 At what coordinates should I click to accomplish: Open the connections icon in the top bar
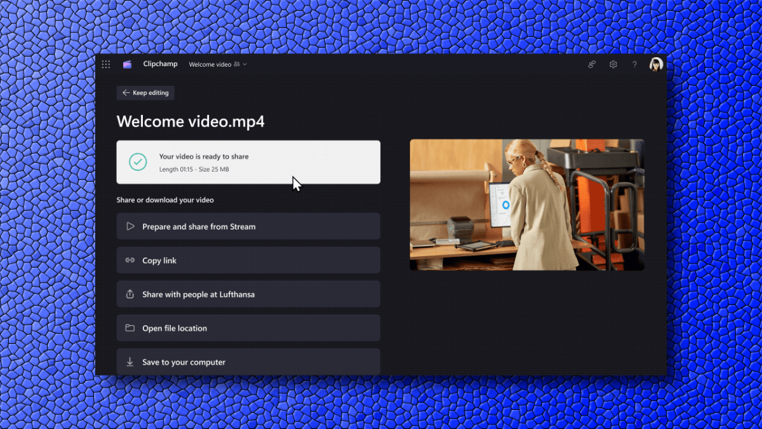[592, 64]
